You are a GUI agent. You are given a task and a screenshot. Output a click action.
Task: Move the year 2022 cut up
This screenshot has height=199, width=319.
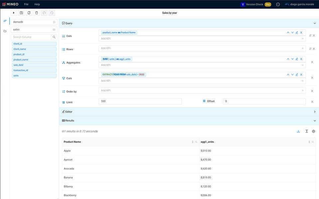click(x=288, y=75)
